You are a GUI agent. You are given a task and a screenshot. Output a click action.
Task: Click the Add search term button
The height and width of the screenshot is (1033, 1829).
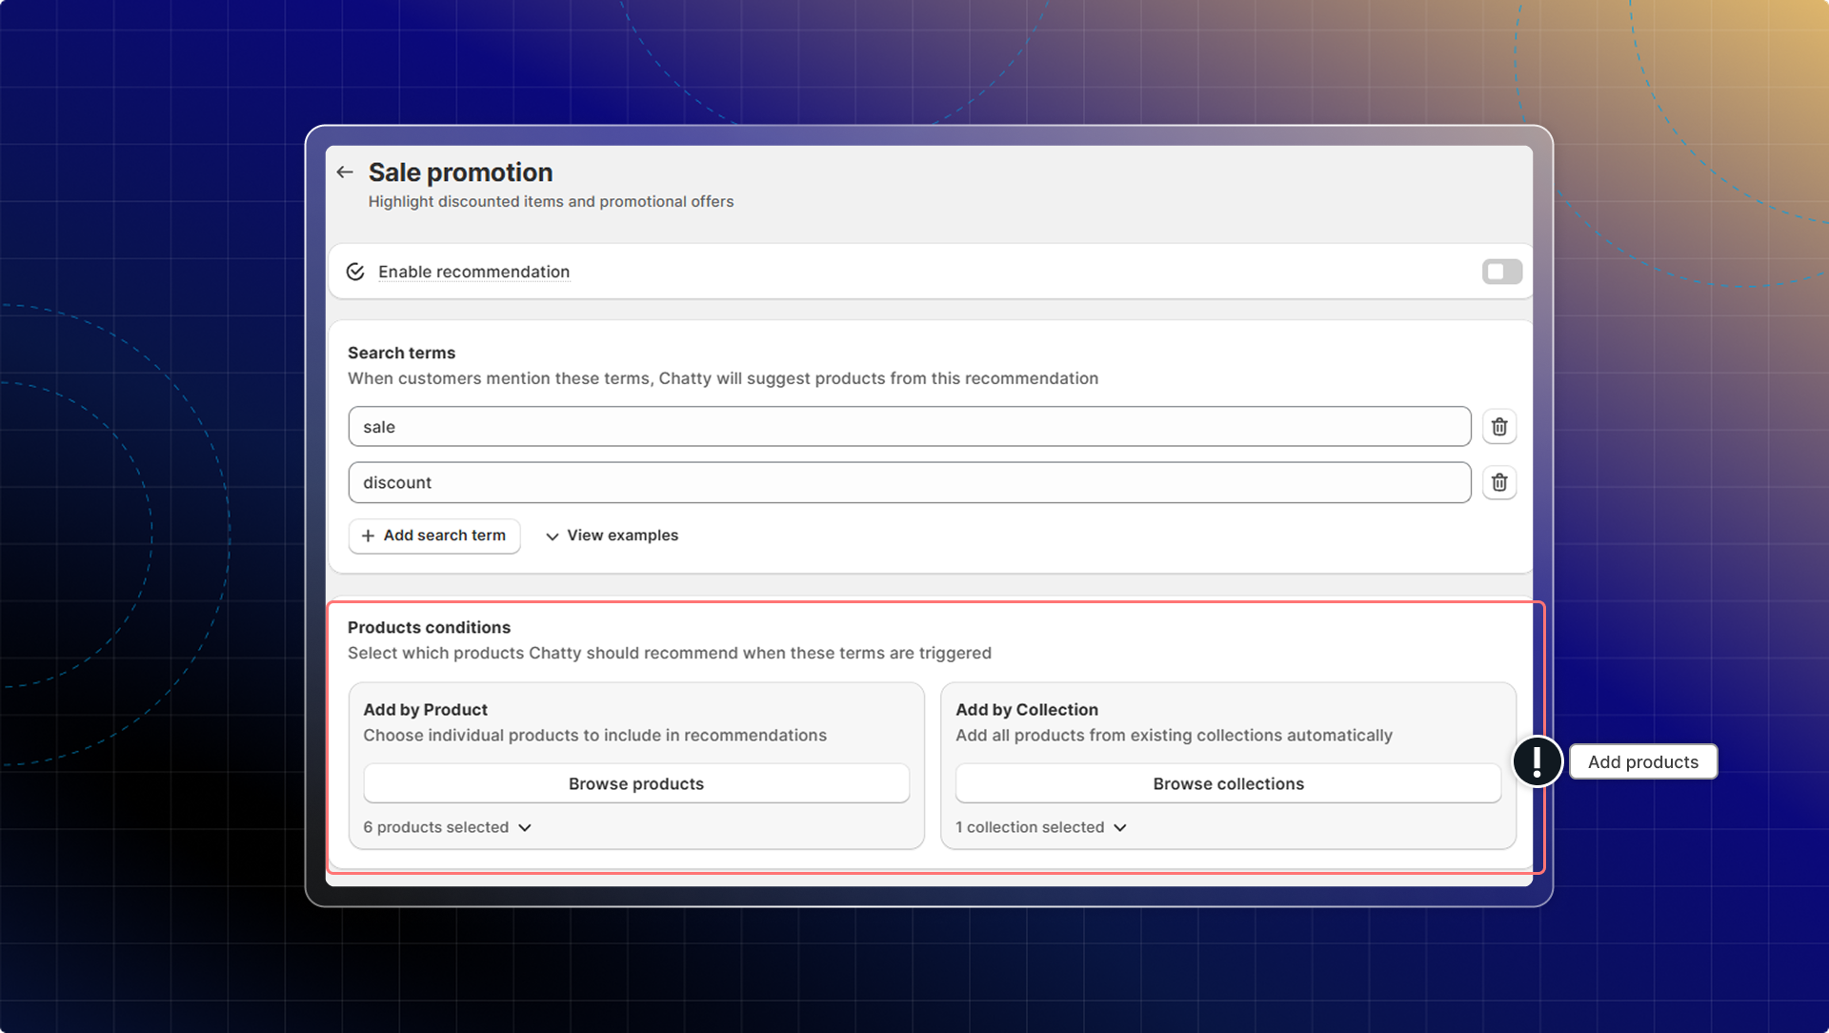click(434, 536)
